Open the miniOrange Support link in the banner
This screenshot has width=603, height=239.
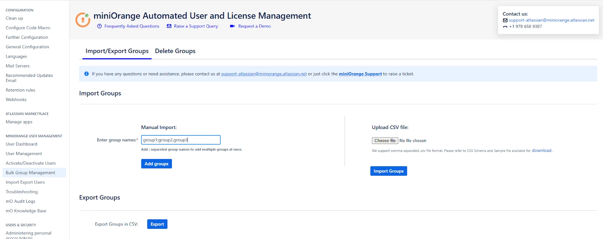pos(360,74)
